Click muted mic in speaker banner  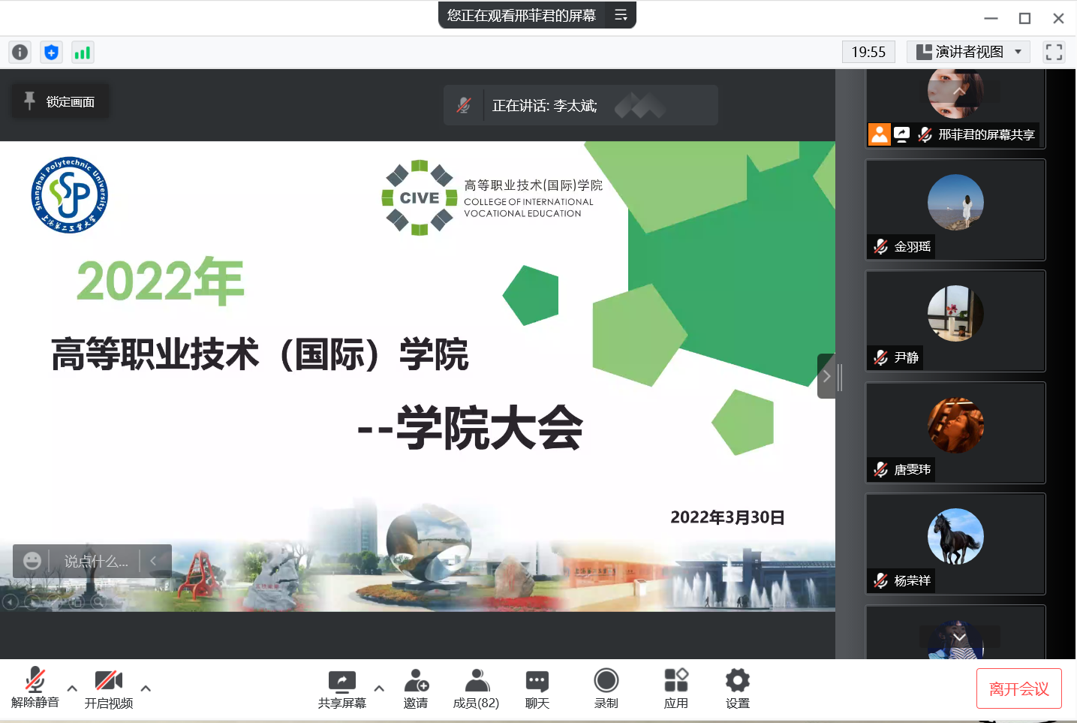pyautogui.click(x=464, y=105)
